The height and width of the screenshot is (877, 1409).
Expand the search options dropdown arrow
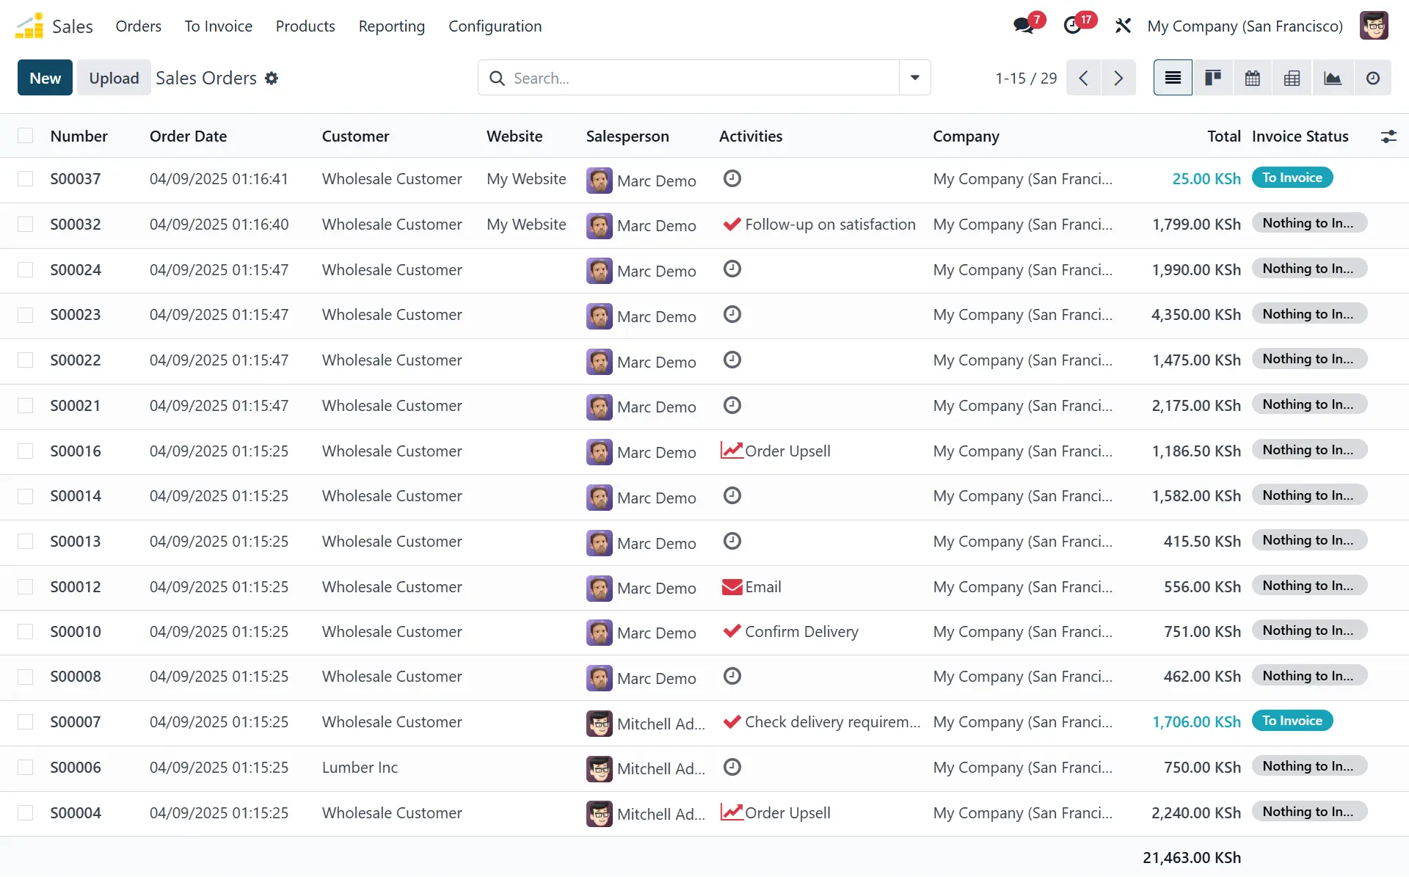pos(914,78)
